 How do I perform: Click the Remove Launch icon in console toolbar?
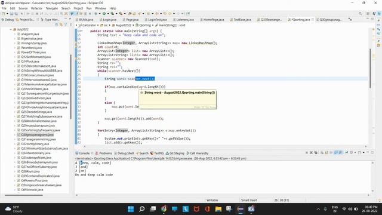311,153
